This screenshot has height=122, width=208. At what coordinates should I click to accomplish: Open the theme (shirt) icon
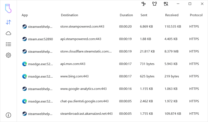pos(155,4)
